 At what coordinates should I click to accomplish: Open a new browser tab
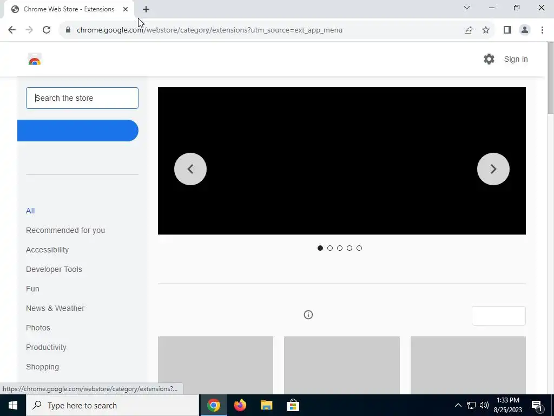[x=146, y=9]
